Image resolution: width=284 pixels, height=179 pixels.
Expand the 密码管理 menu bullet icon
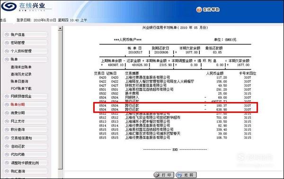pos(7,43)
